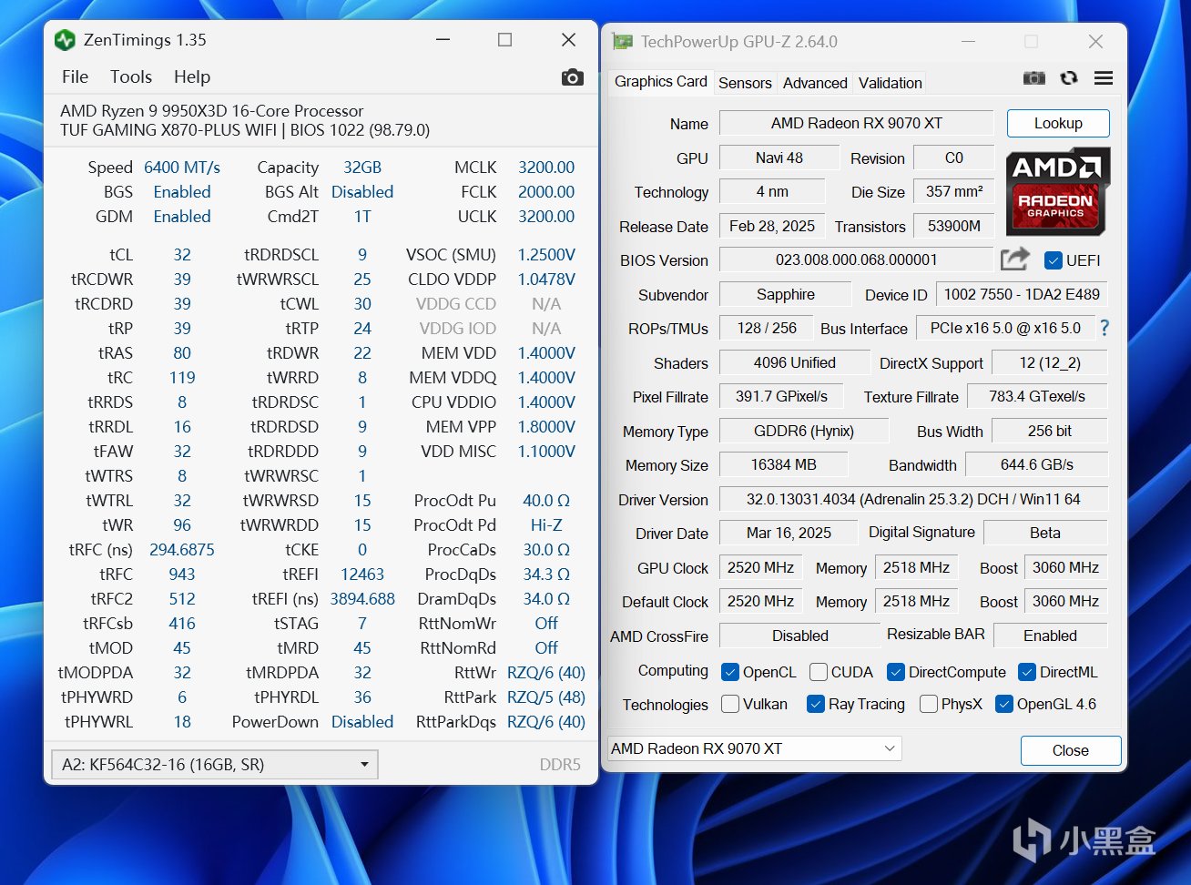Screen dimensions: 1191x885
Task: Refresh GPU-Z data with the refresh icon
Action: pyautogui.click(x=1069, y=78)
